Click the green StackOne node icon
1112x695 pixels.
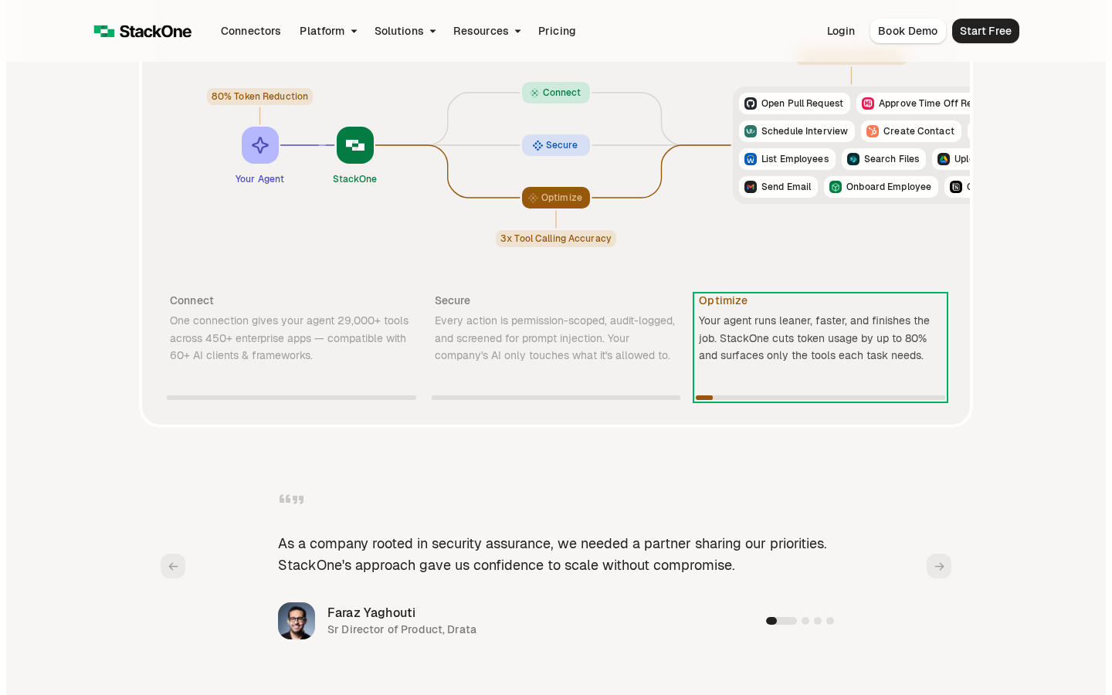355,145
